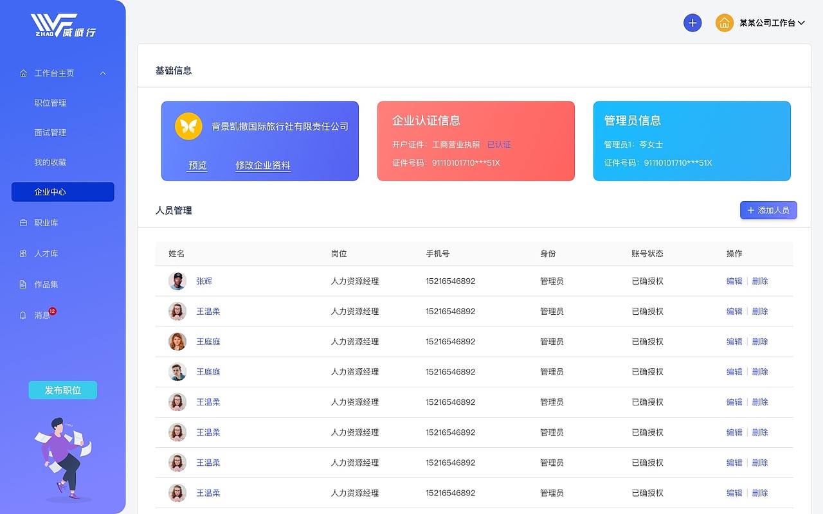This screenshot has width=823, height=514.
Task: Click the 手机号 column header
Action: [x=438, y=254]
